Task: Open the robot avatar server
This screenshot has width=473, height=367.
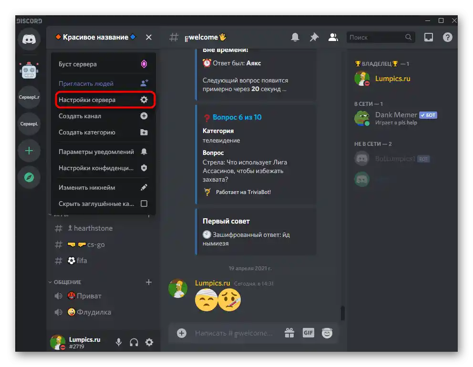Action: coord(29,71)
